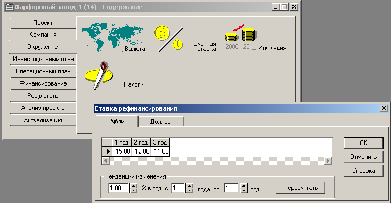391x203 pixels.
Task: Select the 15.00 cell for 1 год
Action: point(121,151)
